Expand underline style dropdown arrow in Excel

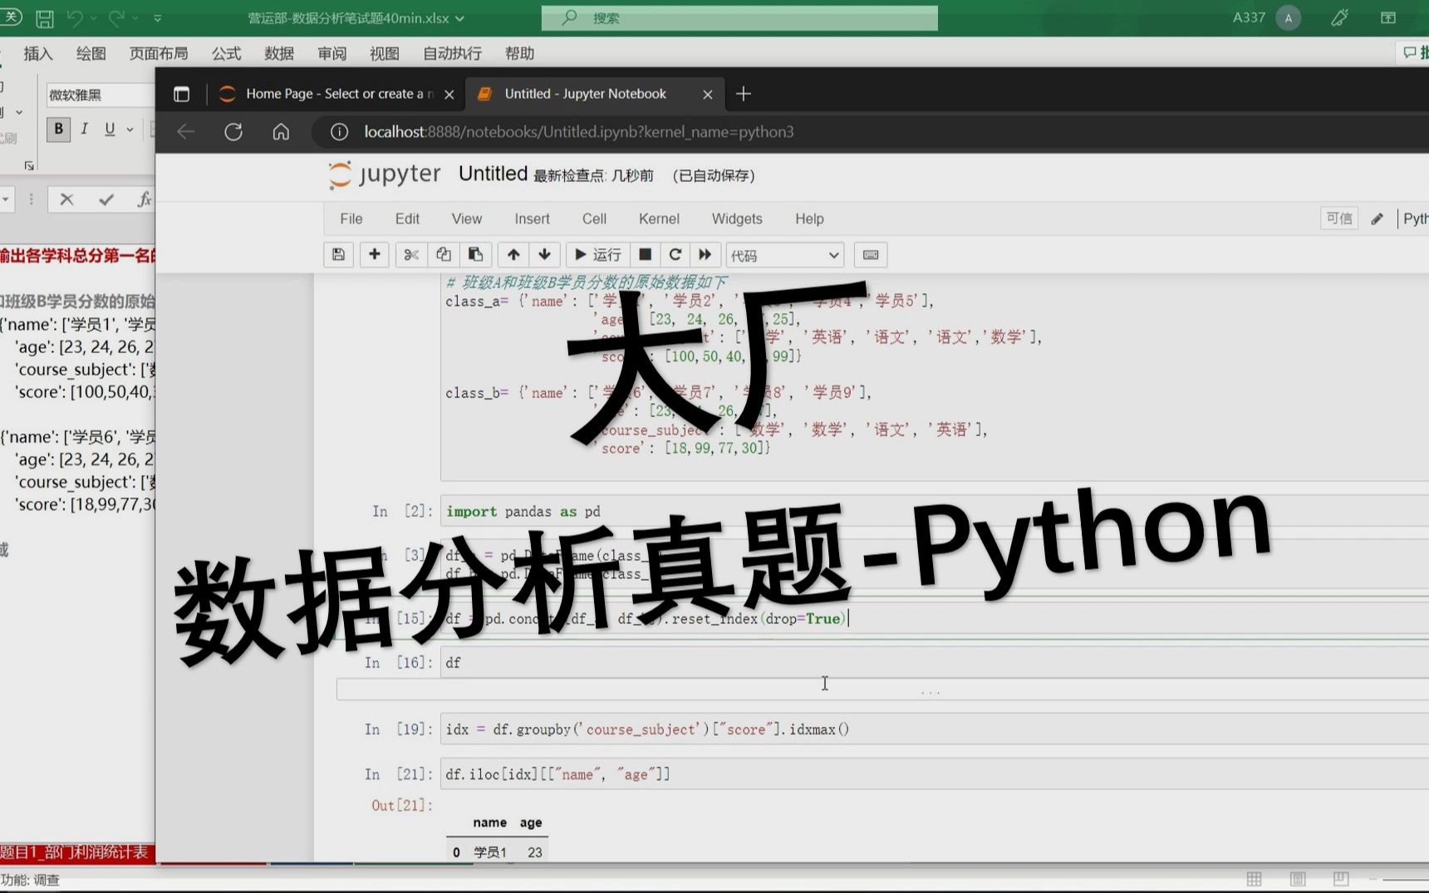130,130
